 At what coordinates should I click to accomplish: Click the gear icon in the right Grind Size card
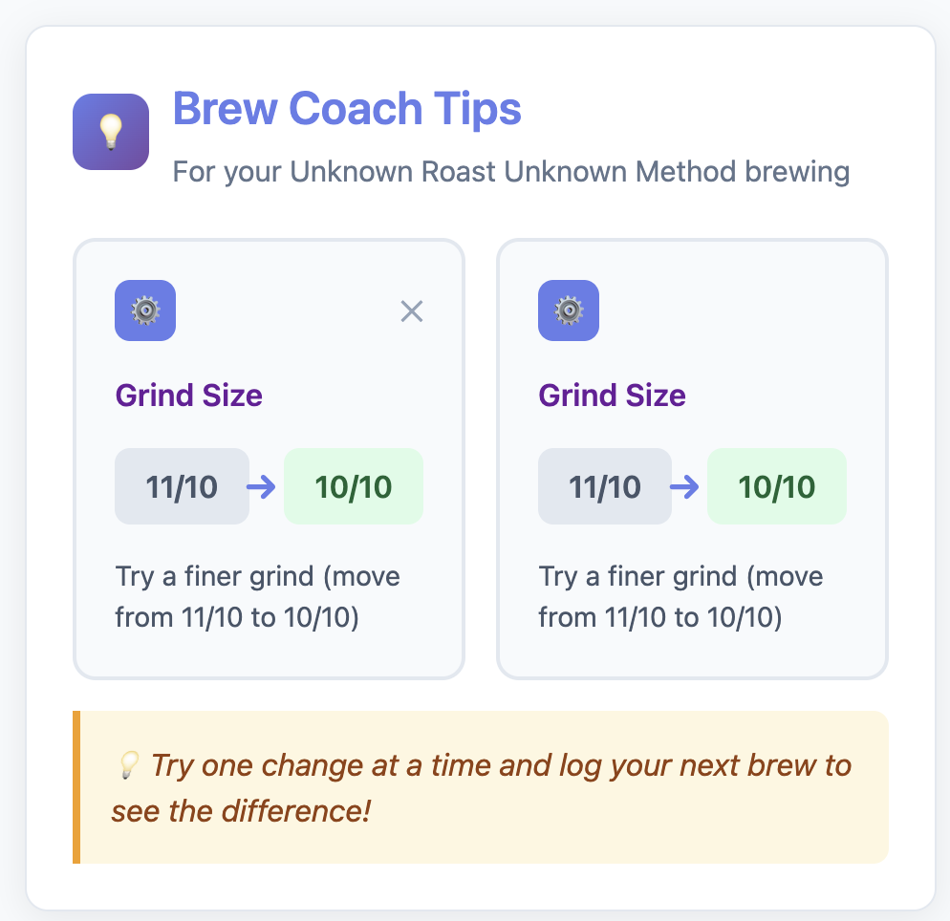569,311
